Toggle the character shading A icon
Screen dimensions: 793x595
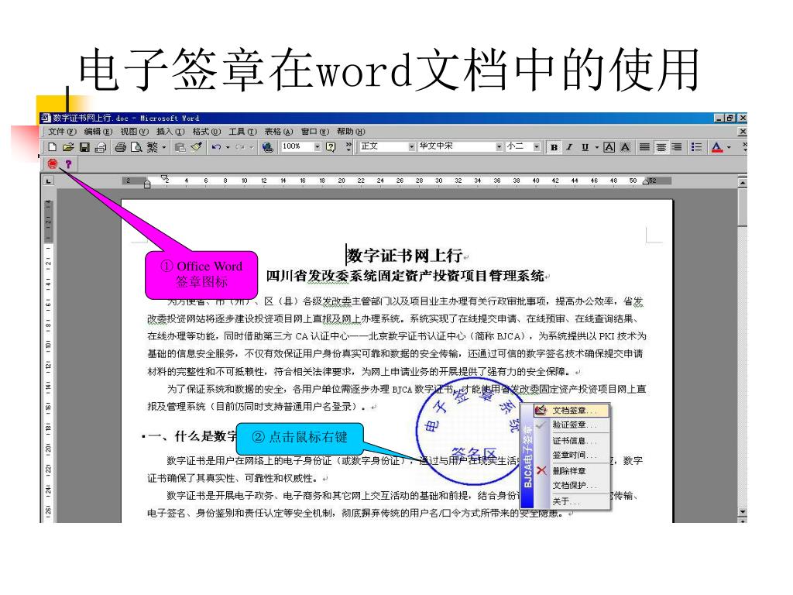(625, 147)
